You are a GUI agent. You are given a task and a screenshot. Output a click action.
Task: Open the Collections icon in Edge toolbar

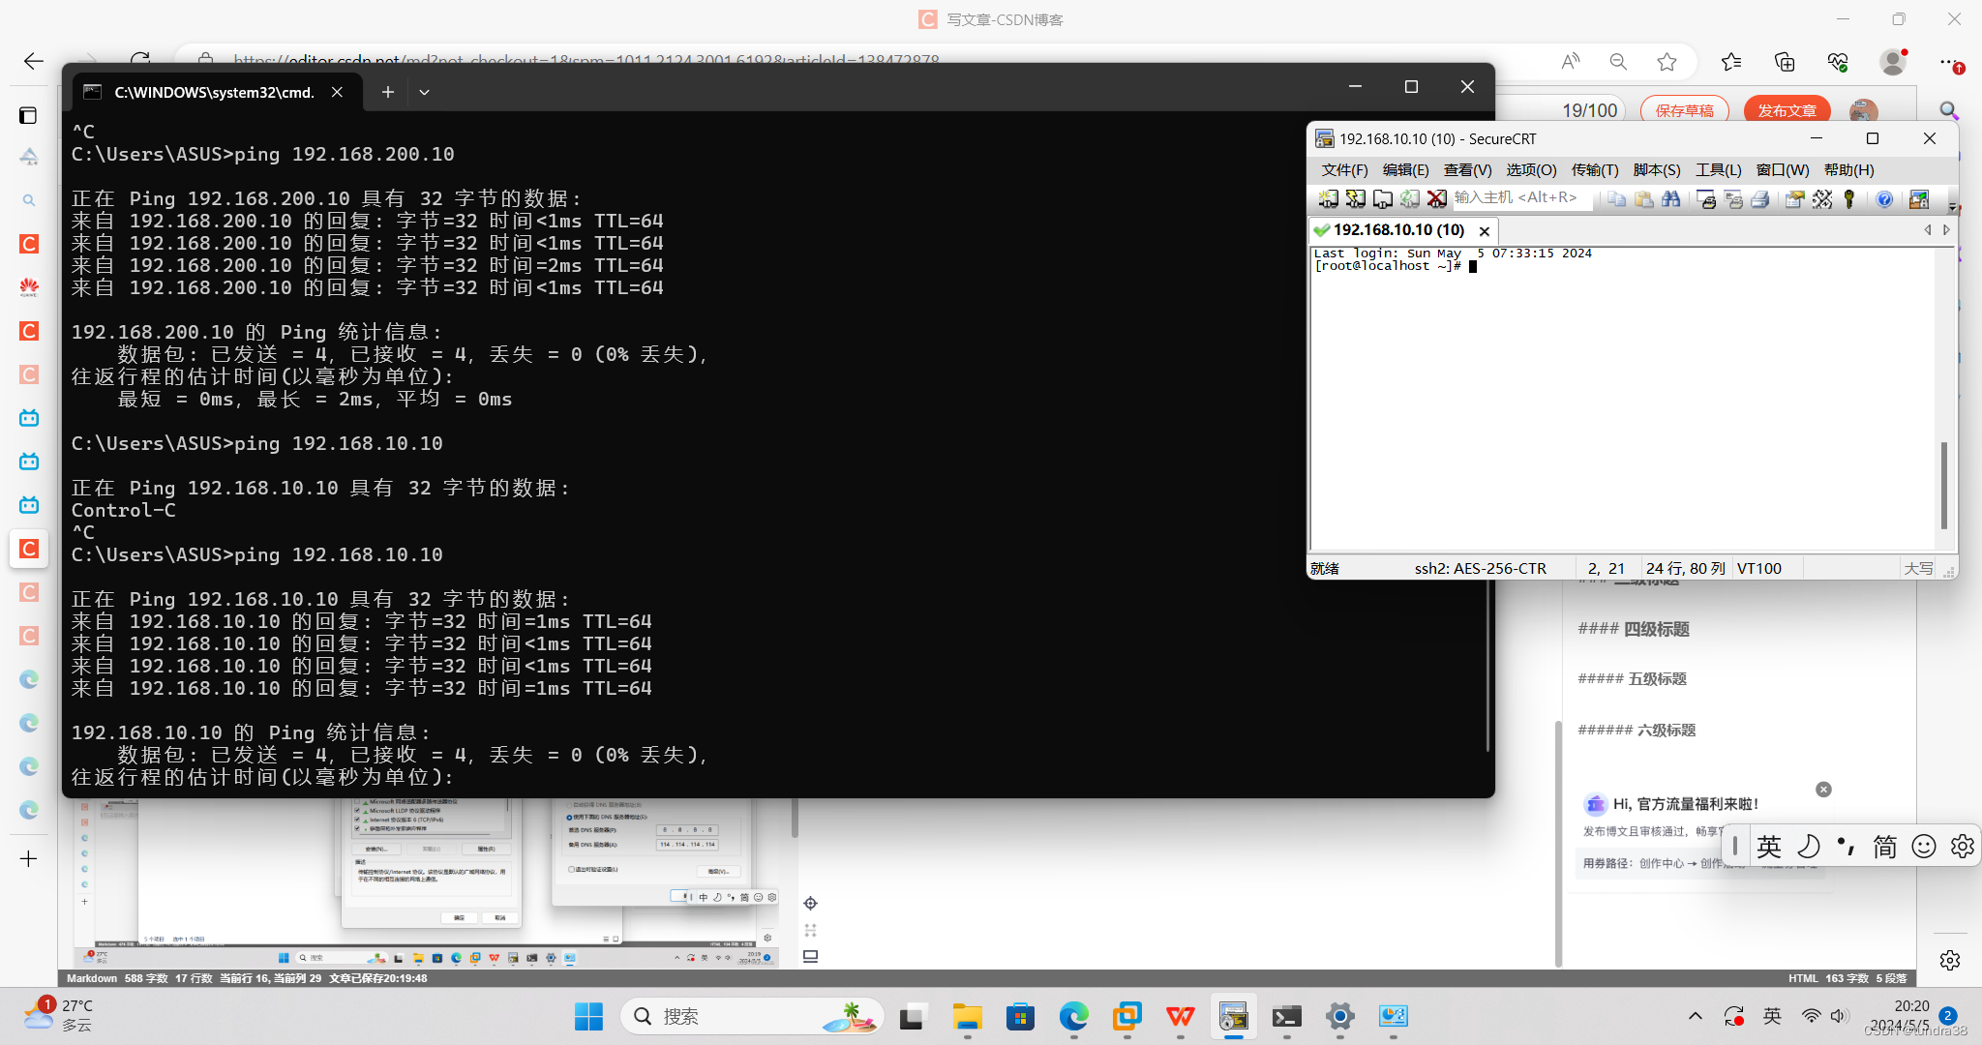[x=1785, y=62]
